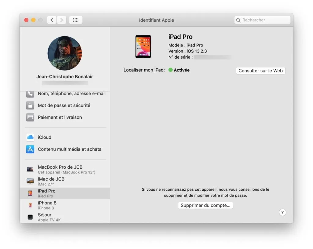Show all preferences grid button
The height and width of the screenshot is (249, 313).
pyautogui.click(x=76, y=20)
